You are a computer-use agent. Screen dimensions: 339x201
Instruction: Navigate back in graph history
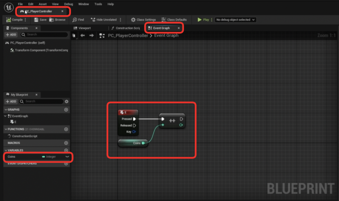83,35
